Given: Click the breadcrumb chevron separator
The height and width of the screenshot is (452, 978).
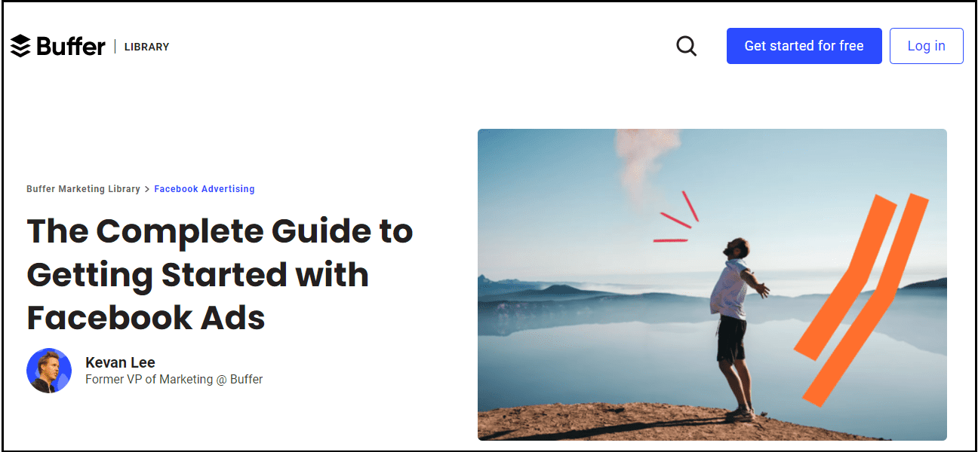Looking at the screenshot, I should [x=147, y=189].
